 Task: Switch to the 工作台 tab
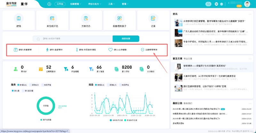pos(60,4)
